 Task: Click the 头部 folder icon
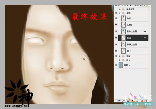123,13
